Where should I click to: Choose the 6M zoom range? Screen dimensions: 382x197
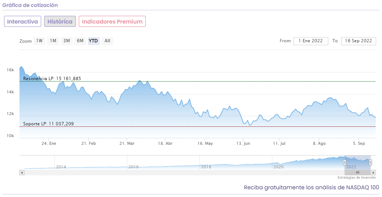80,41
